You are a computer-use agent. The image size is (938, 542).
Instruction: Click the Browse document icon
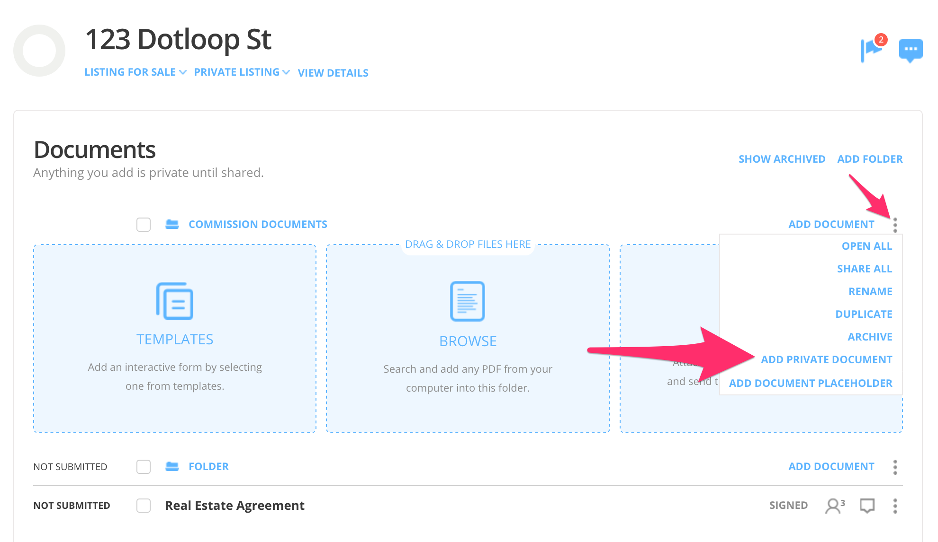tap(468, 301)
